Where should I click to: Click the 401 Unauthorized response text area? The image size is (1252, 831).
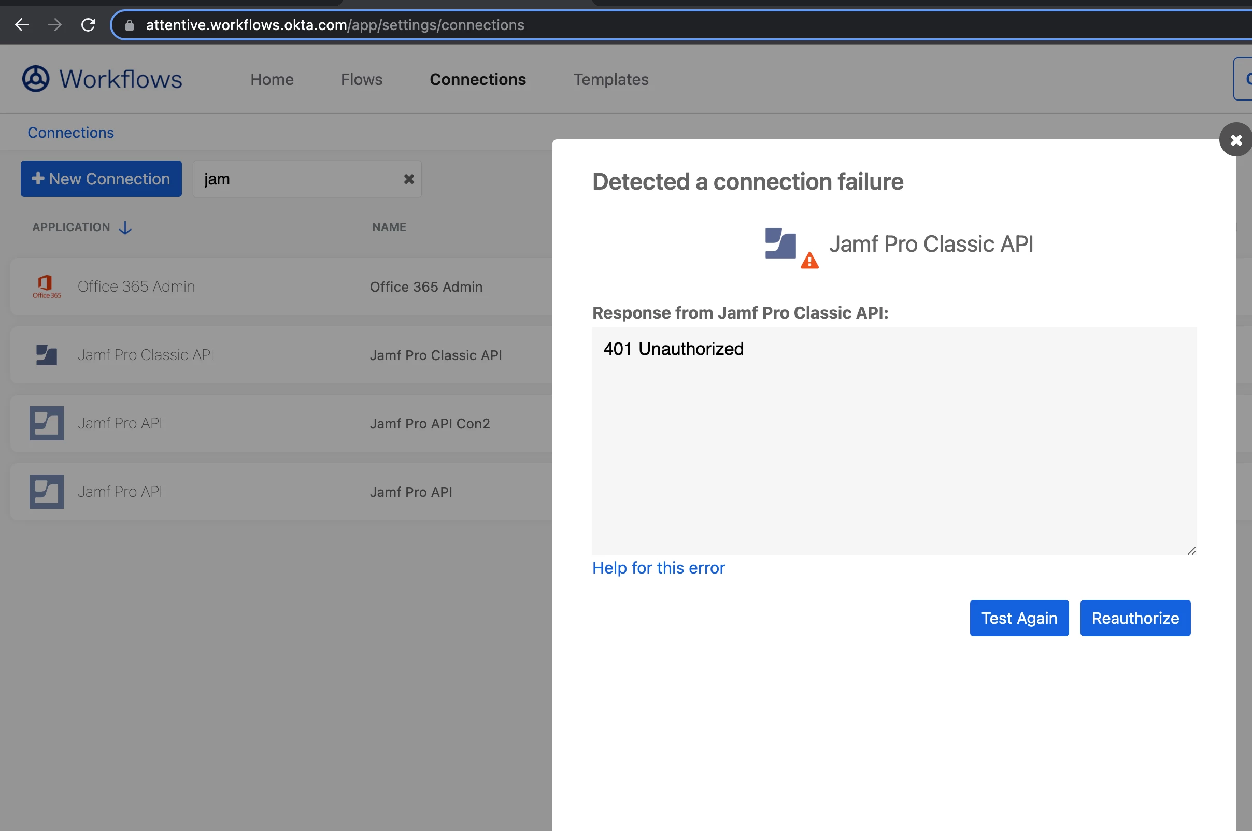coord(894,441)
